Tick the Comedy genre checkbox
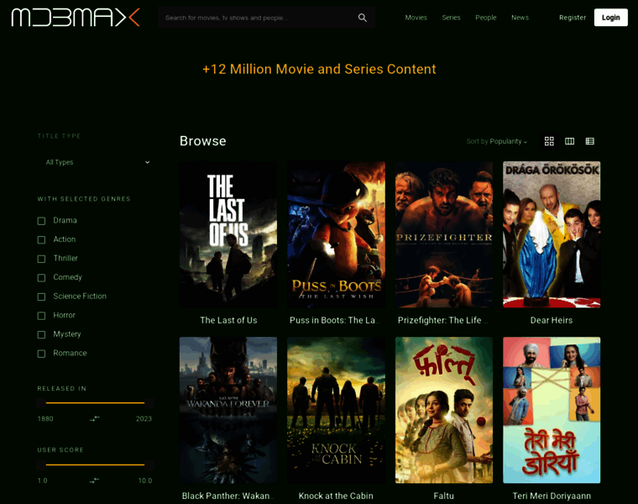 click(x=41, y=278)
